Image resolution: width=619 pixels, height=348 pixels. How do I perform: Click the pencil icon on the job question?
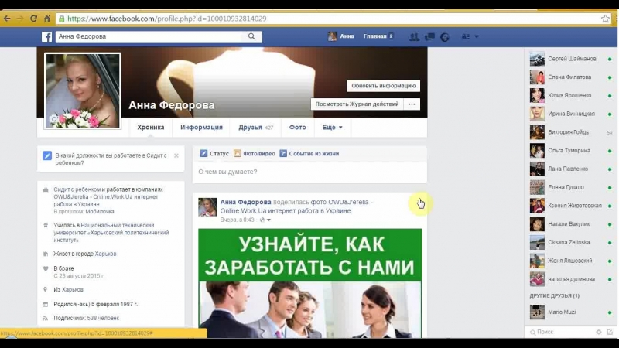(47, 155)
